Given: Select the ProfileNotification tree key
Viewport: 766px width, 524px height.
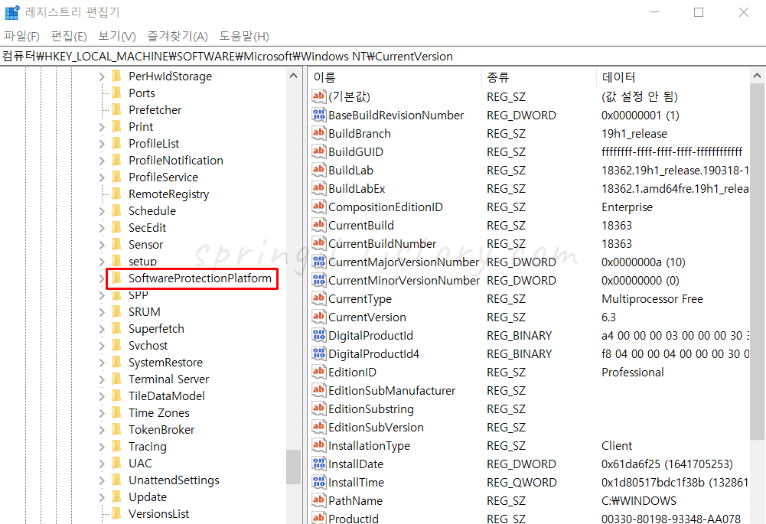Looking at the screenshot, I should (x=175, y=160).
